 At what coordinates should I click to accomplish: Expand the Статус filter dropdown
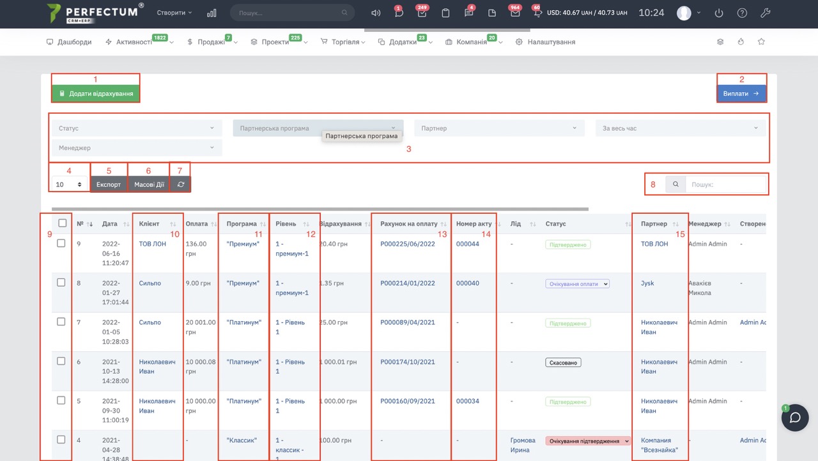(x=137, y=128)
